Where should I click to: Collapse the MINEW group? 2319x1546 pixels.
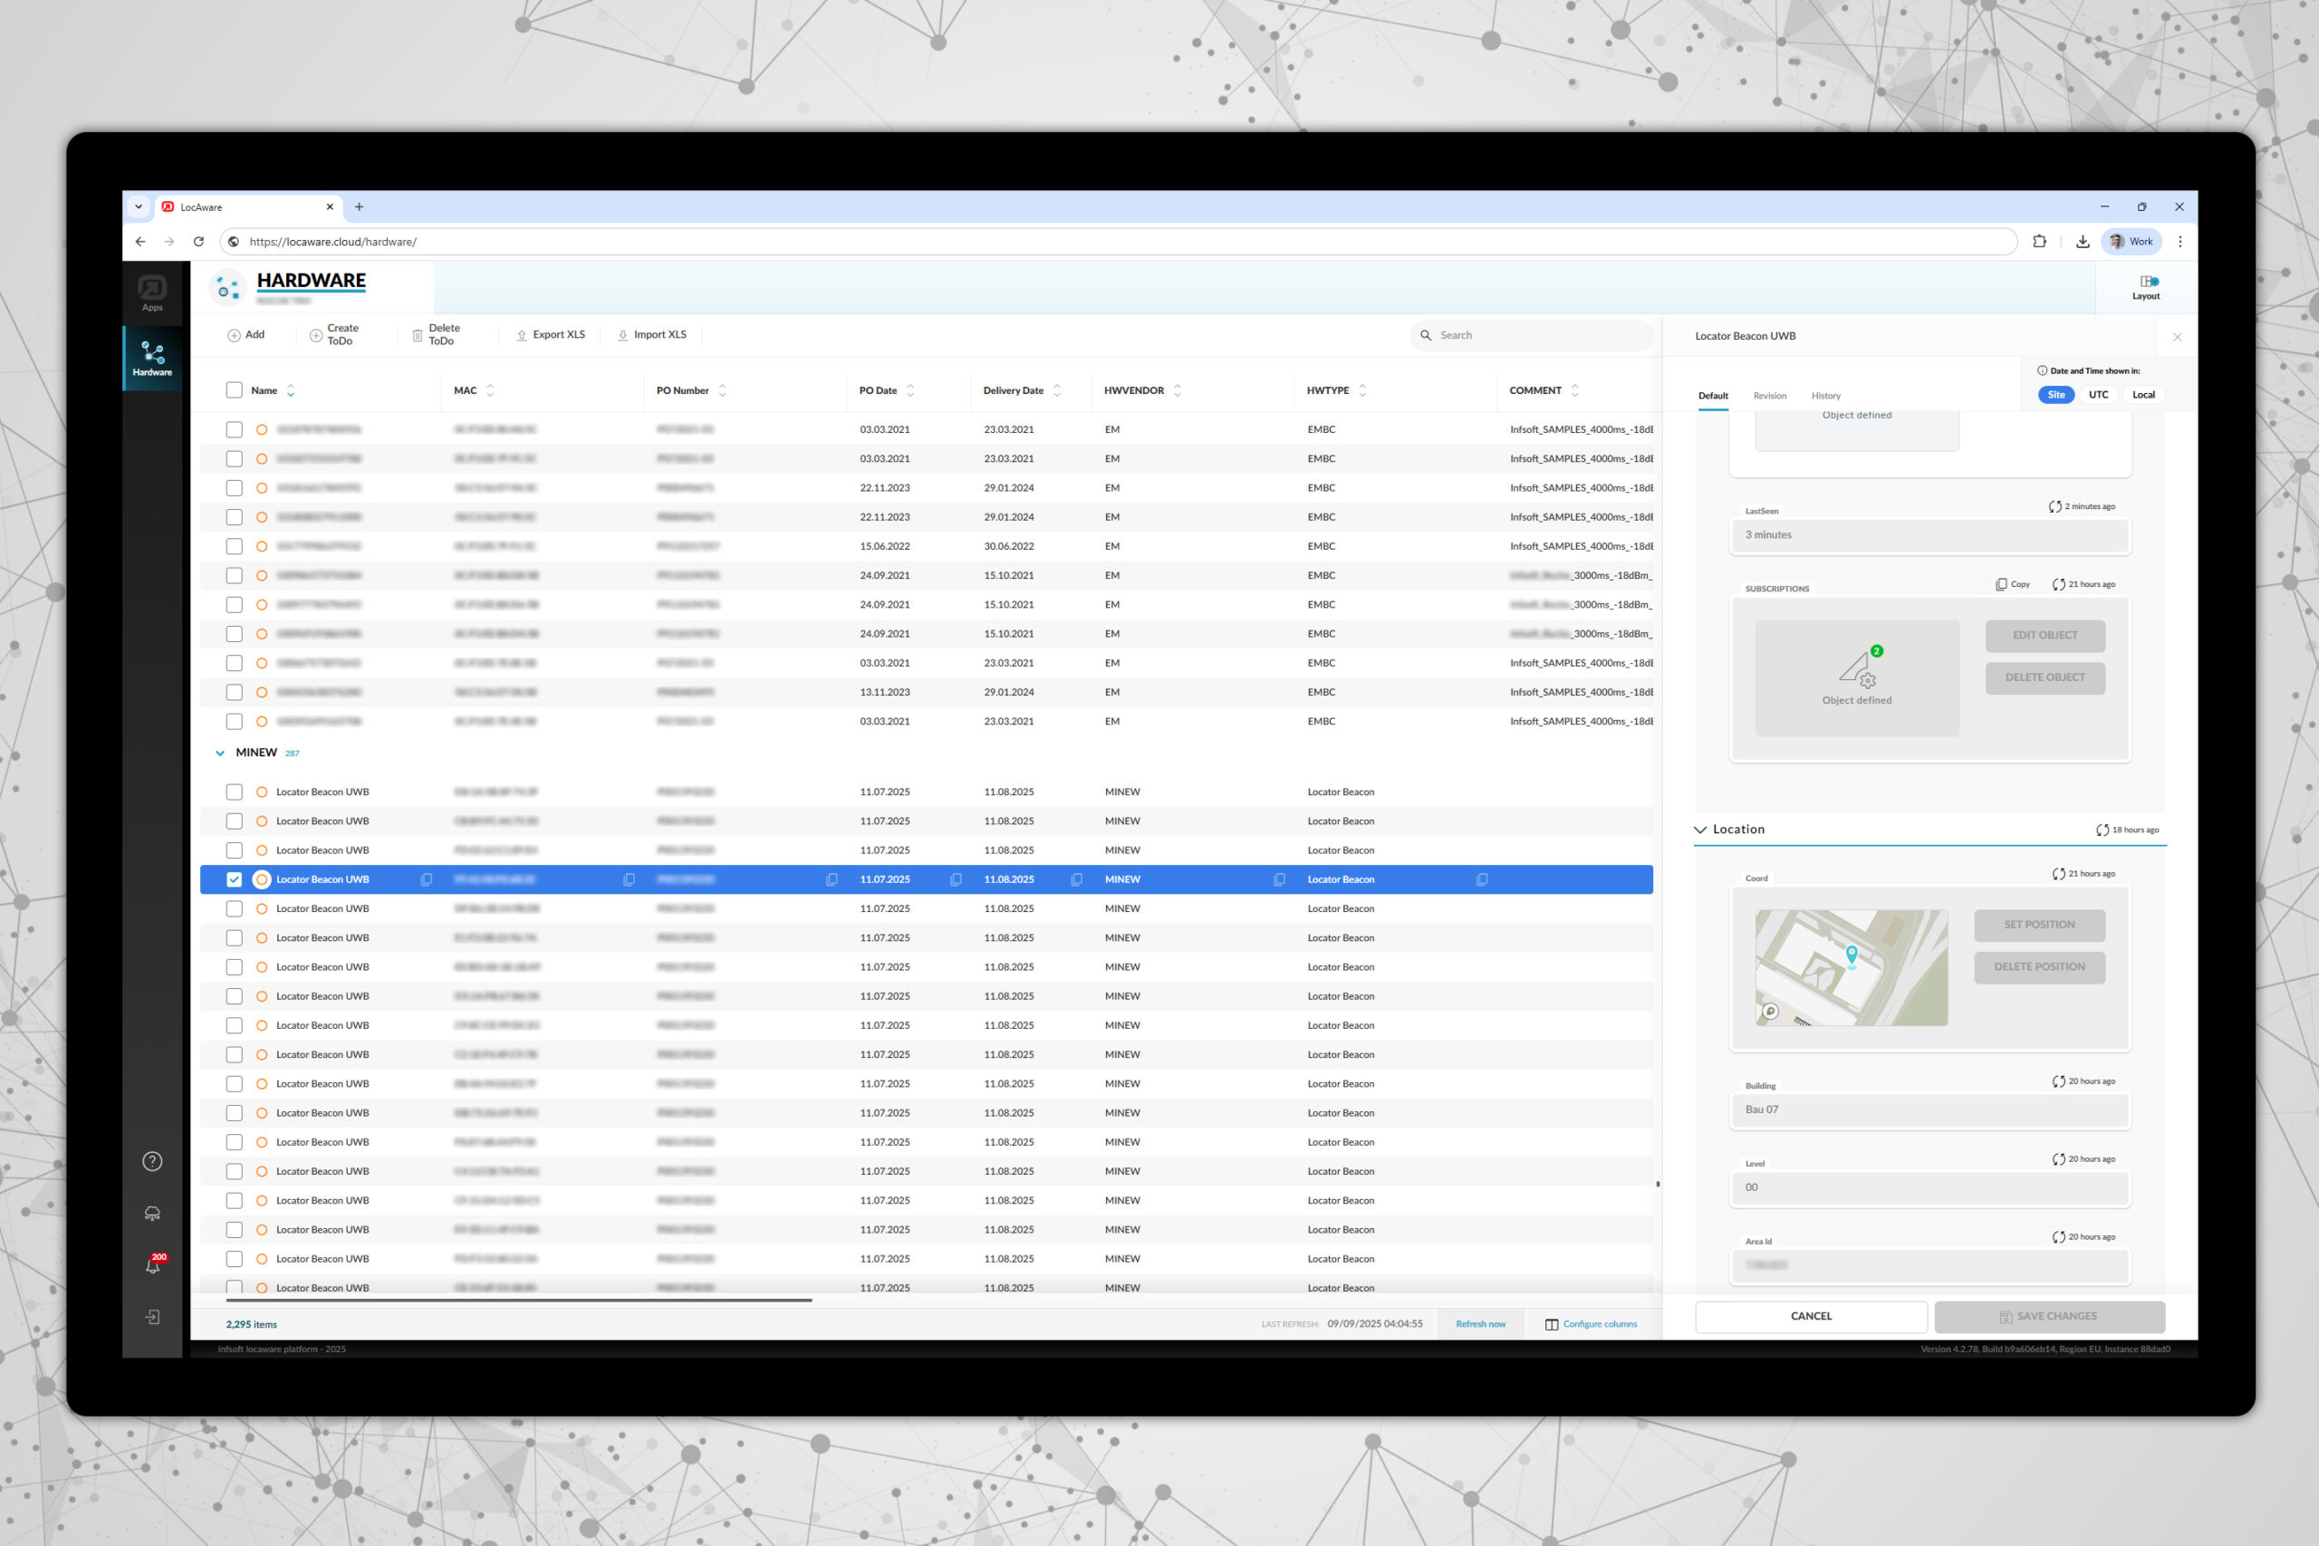(220, 754)
